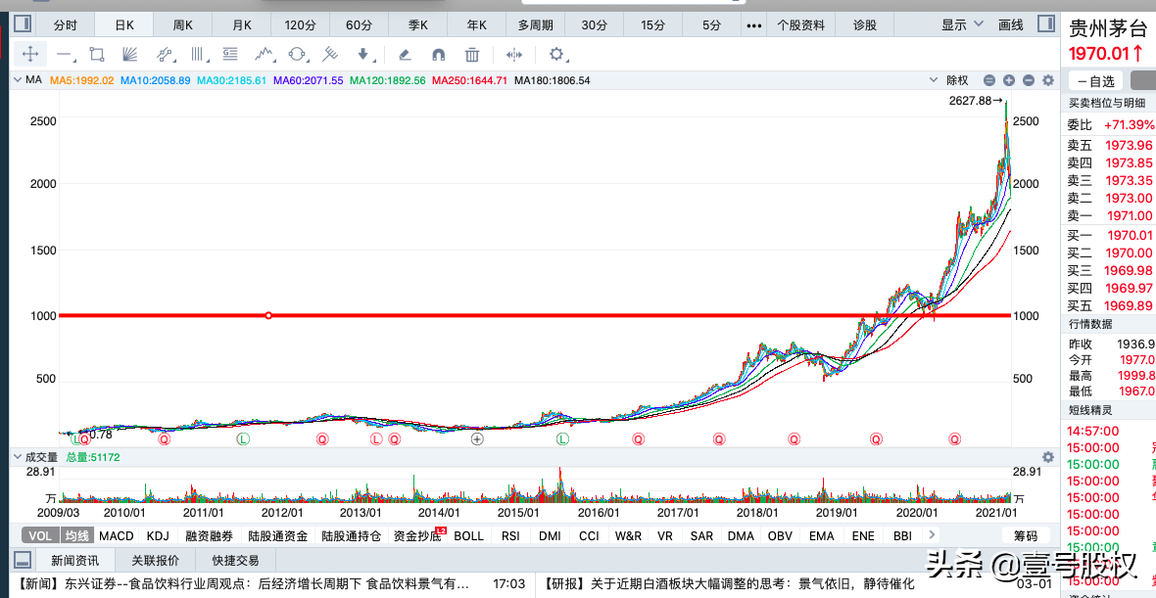1156x598 pixels.
Task: Select the KDJ indicator
Action: tap(159, 535)
